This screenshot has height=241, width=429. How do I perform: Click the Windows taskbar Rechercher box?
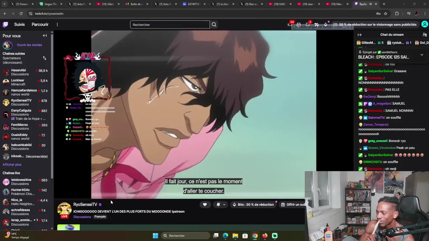click(x=185, y=236)
